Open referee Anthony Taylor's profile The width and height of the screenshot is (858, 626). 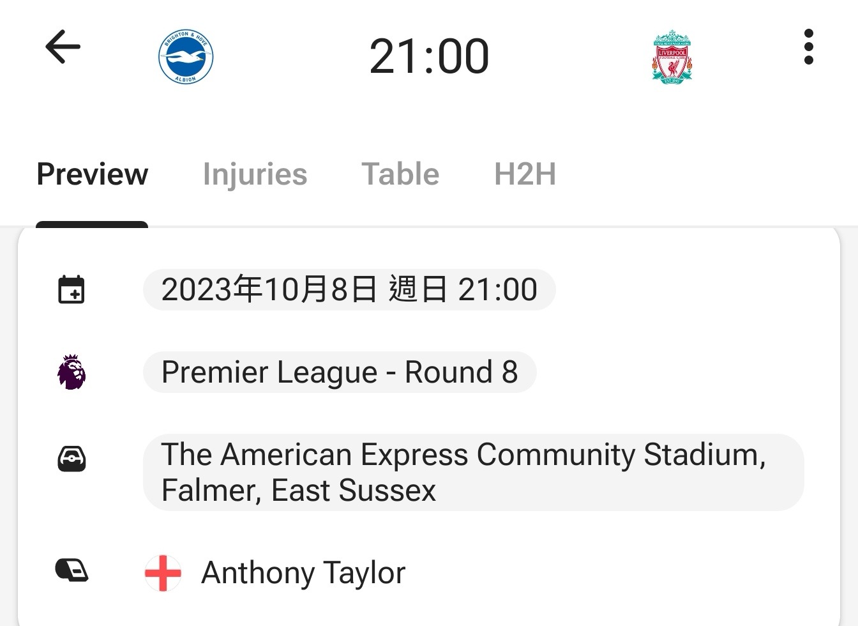pos(303,573)
